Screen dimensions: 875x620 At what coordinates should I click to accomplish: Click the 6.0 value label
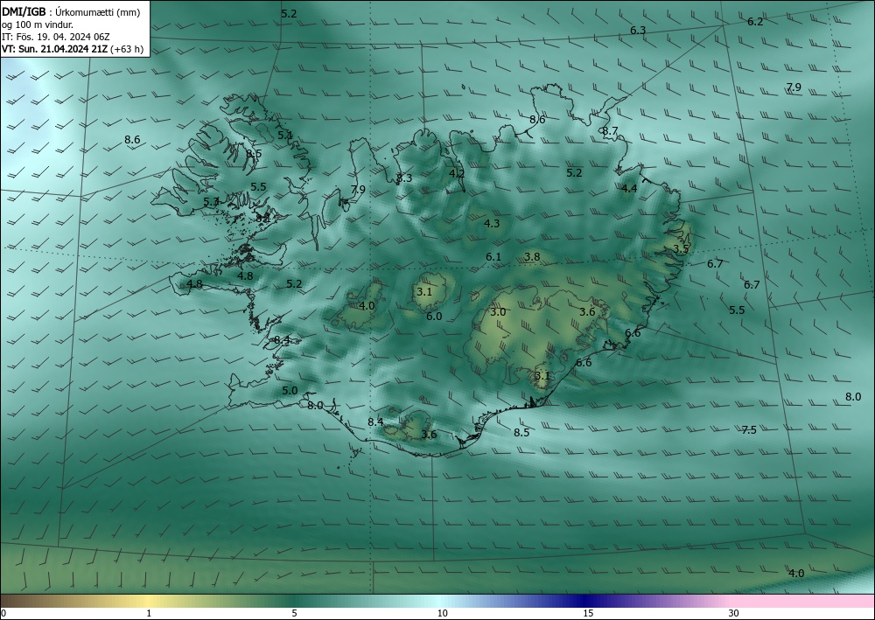pos(434,317)
